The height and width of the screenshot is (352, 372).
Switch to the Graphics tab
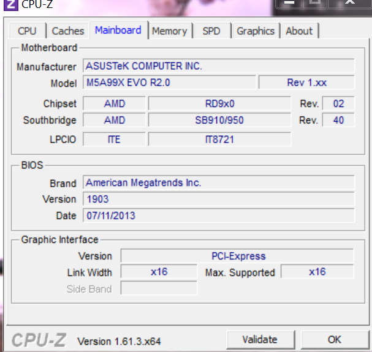pyautogui.click(x=256, y=31)
